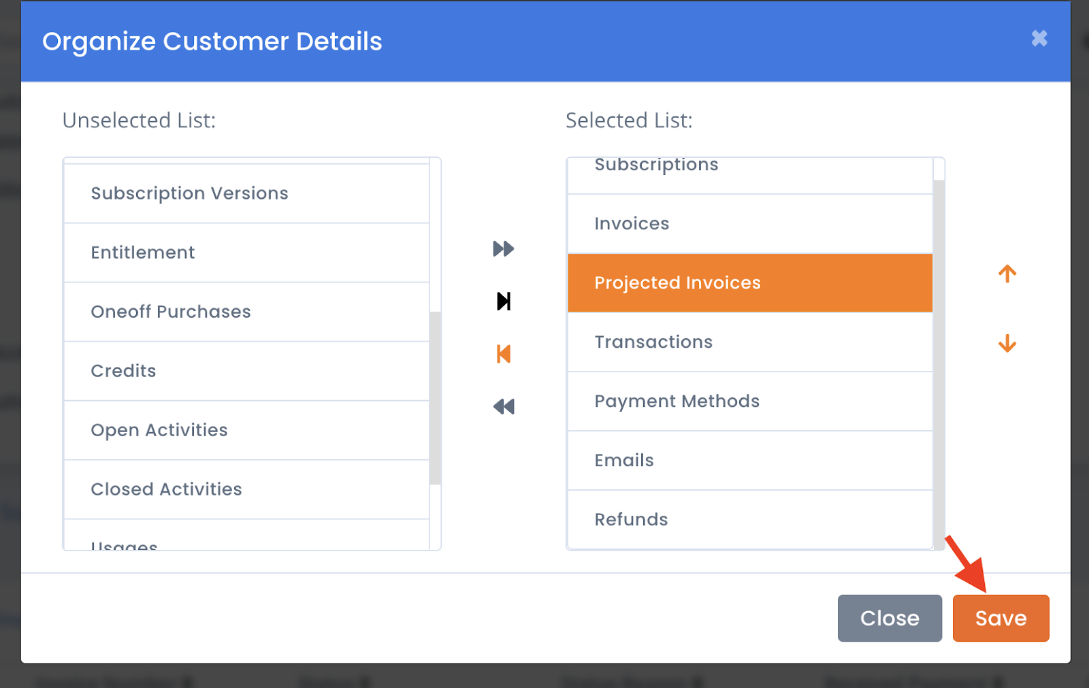Pick Open Activities from unselected list
The height and width of the screenshot is (688, 1089).
click(246, 430)
